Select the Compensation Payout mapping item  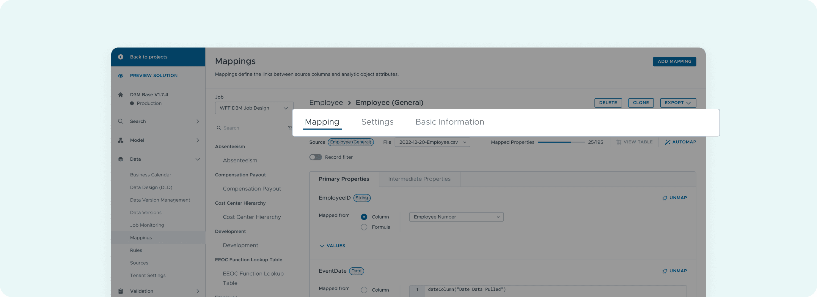252,189
